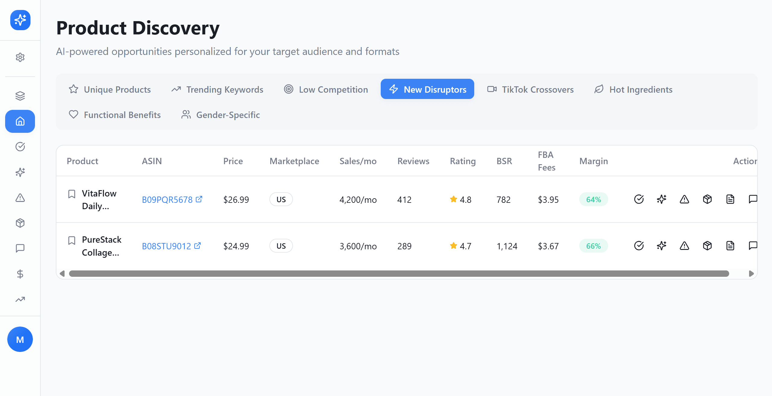The width and height of the screenshot is (772, 396).
Task: Click the M user avatar button
Action: click(x=20, y=339)
